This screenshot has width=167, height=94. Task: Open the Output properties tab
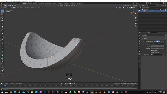[139, 41]
